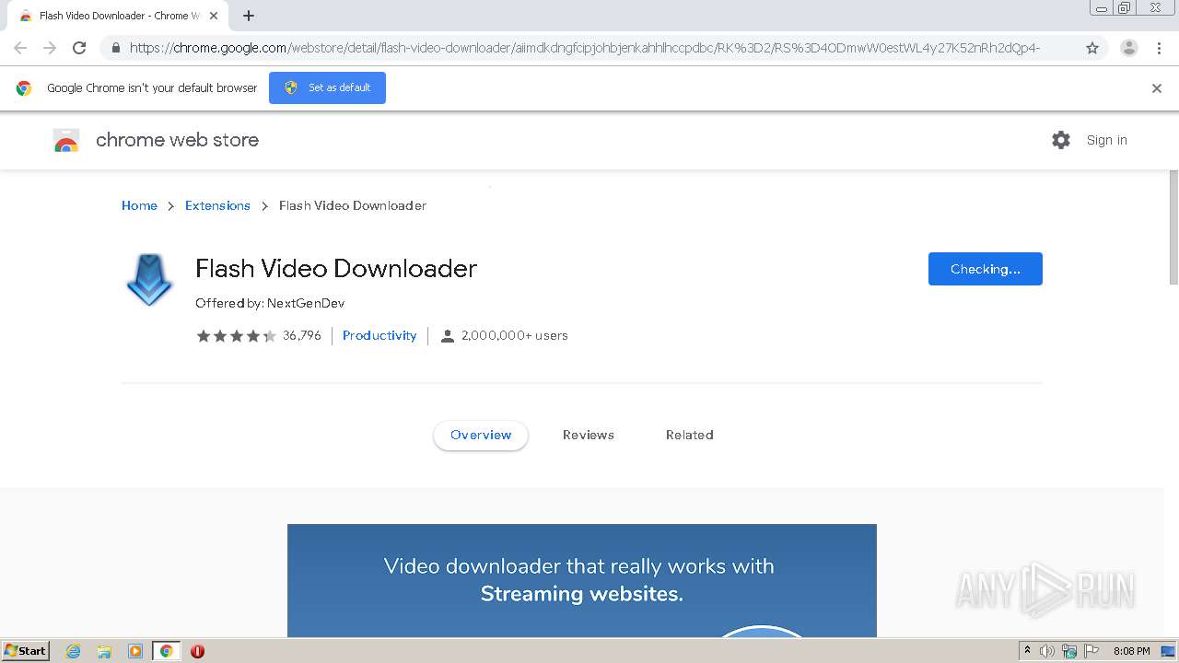Click the 8:08 PM clock
The height and width of the screenshot is (663, 1179).
(x=1131, y=651)
